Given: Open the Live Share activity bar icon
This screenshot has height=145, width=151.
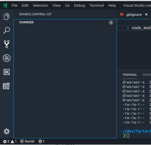Looking at the screenshot, I should coord(6,86).
